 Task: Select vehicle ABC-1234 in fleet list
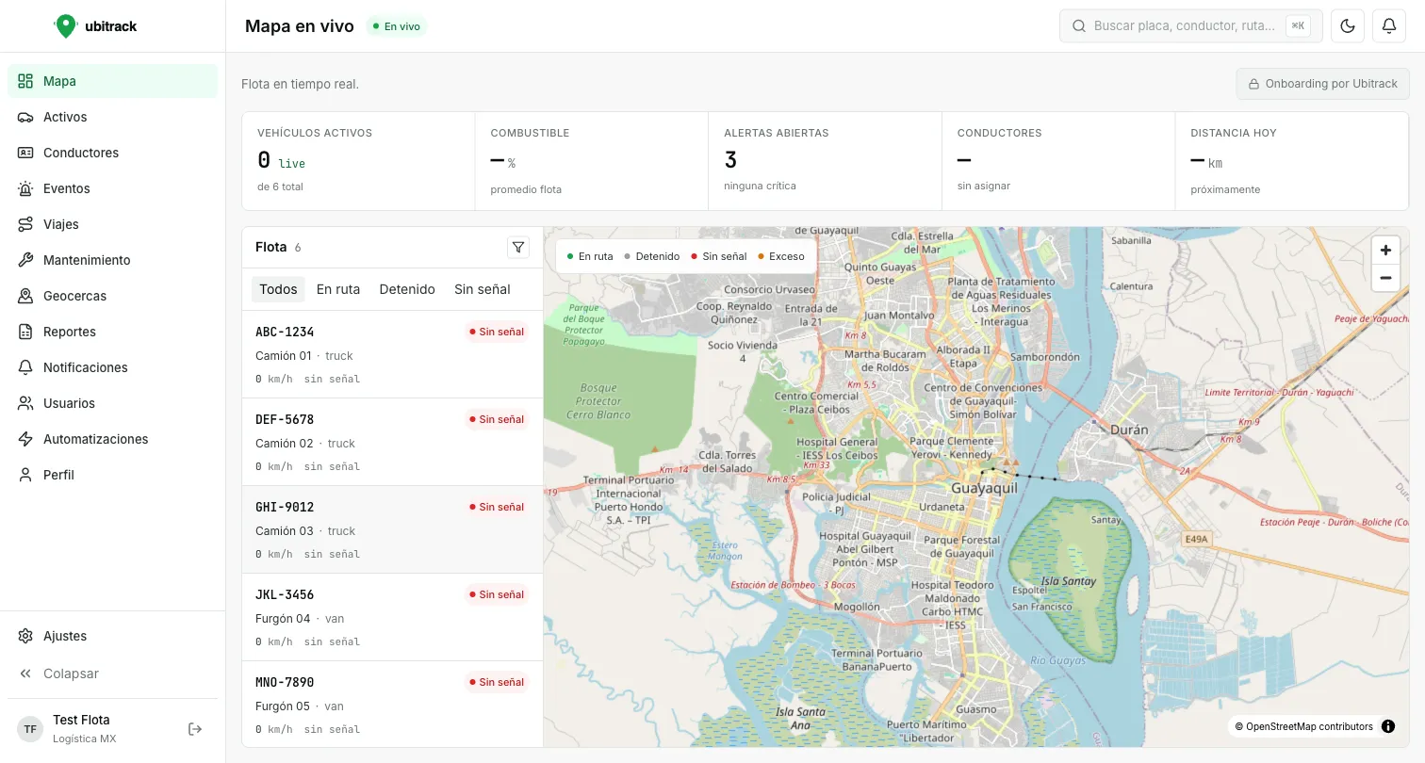click(x=392, y=354)
